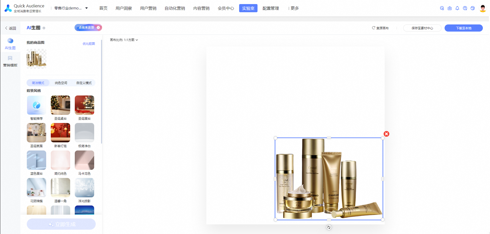The image size is (490, 234).
Task: Click the rotate handle below the product image
Action: (329, 227)
